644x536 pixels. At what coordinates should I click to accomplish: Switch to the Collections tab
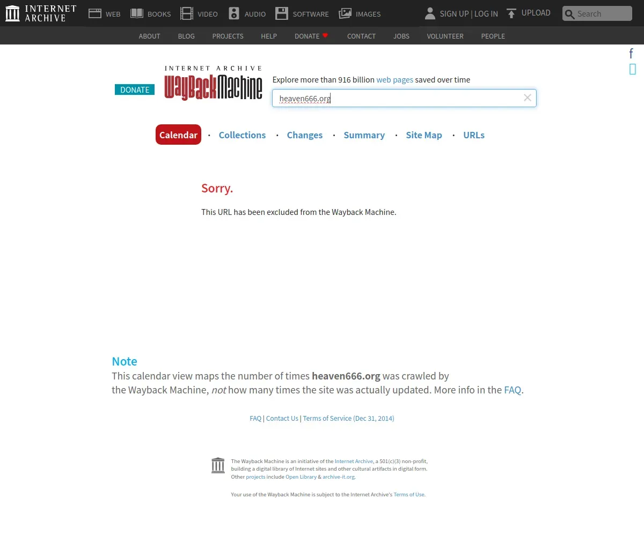242,135
